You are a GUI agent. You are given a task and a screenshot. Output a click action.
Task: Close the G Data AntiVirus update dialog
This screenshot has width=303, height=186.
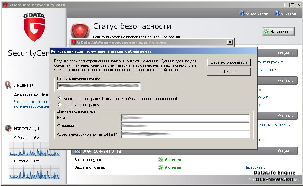click(x=230, y=42)
